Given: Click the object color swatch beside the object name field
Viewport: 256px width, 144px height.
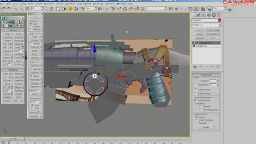Looking at the screenshot, I should (x=220, y=20).
